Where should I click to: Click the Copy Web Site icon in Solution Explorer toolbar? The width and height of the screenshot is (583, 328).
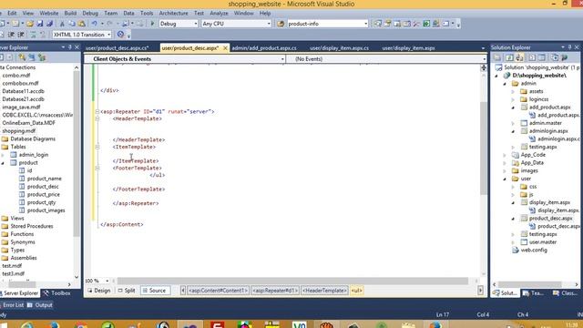tap(555, 57)
